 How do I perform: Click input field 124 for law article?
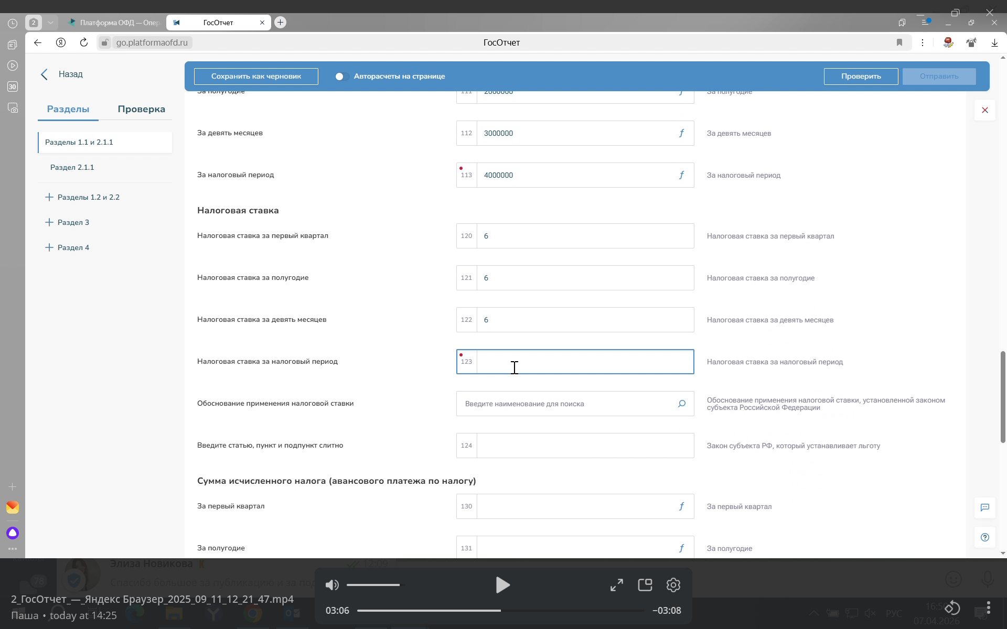pos(585,446)
